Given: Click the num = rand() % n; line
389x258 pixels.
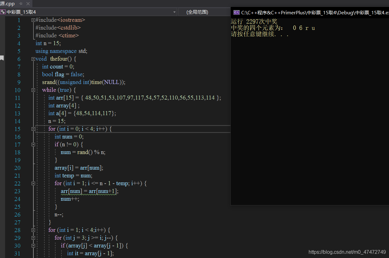Looking at the screenshot, I should [83, 152].
